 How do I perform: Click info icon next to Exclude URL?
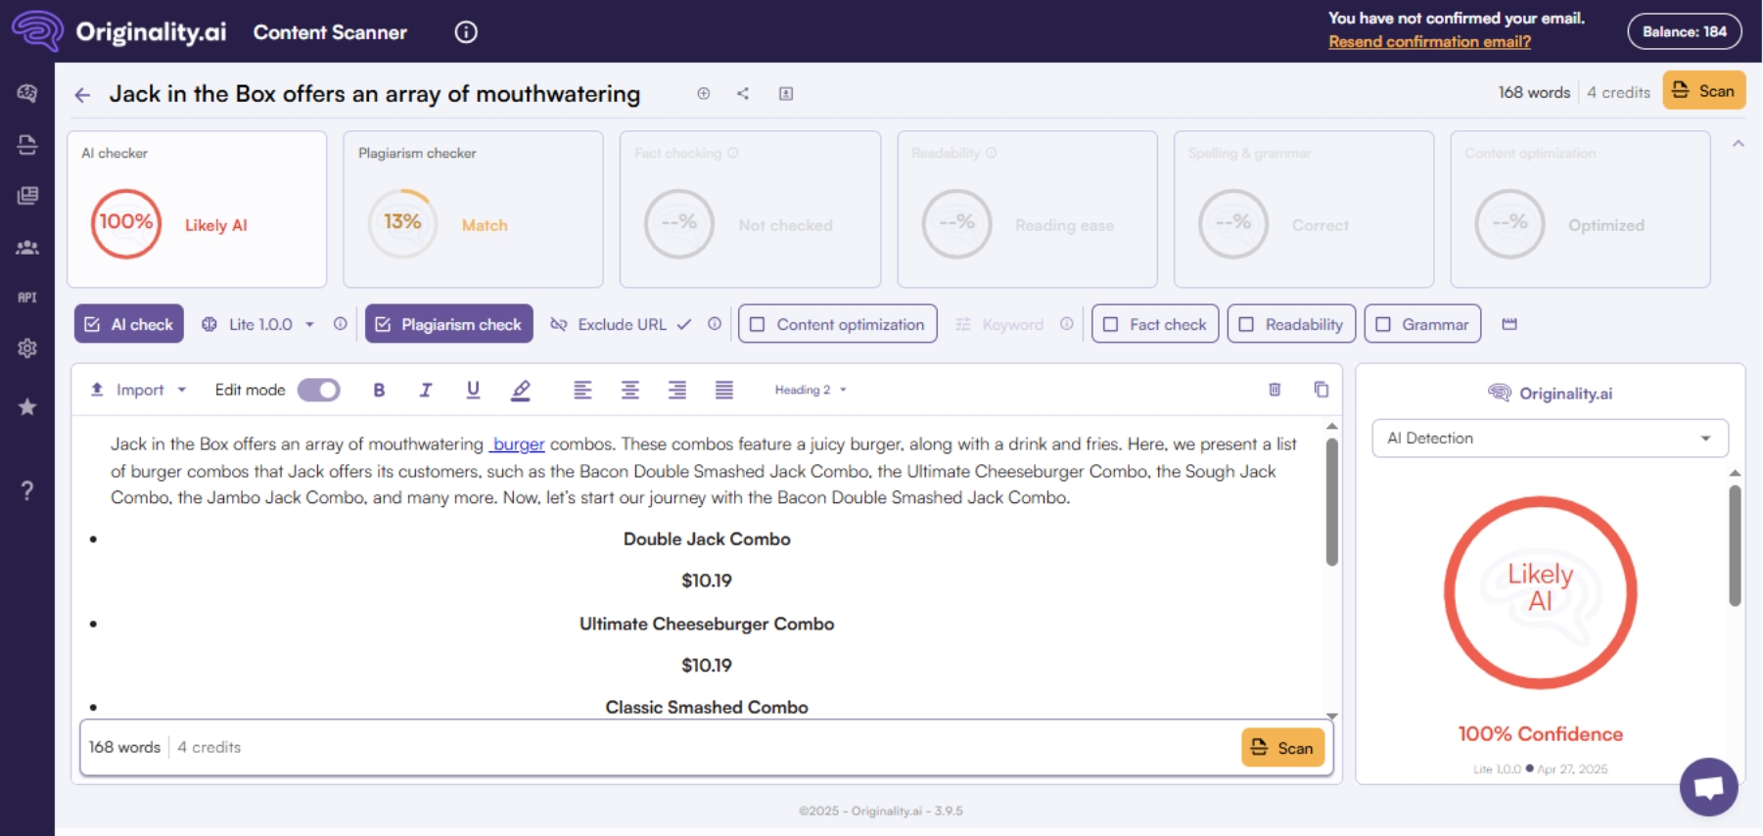(715, 324)
